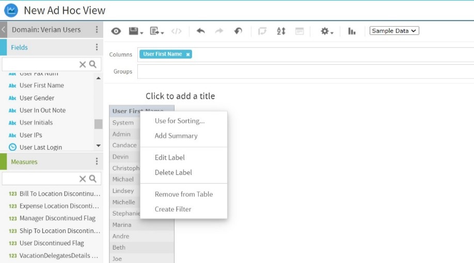
Task: Click the Sort icon in toolbar
Action: (x=281, y=31)
